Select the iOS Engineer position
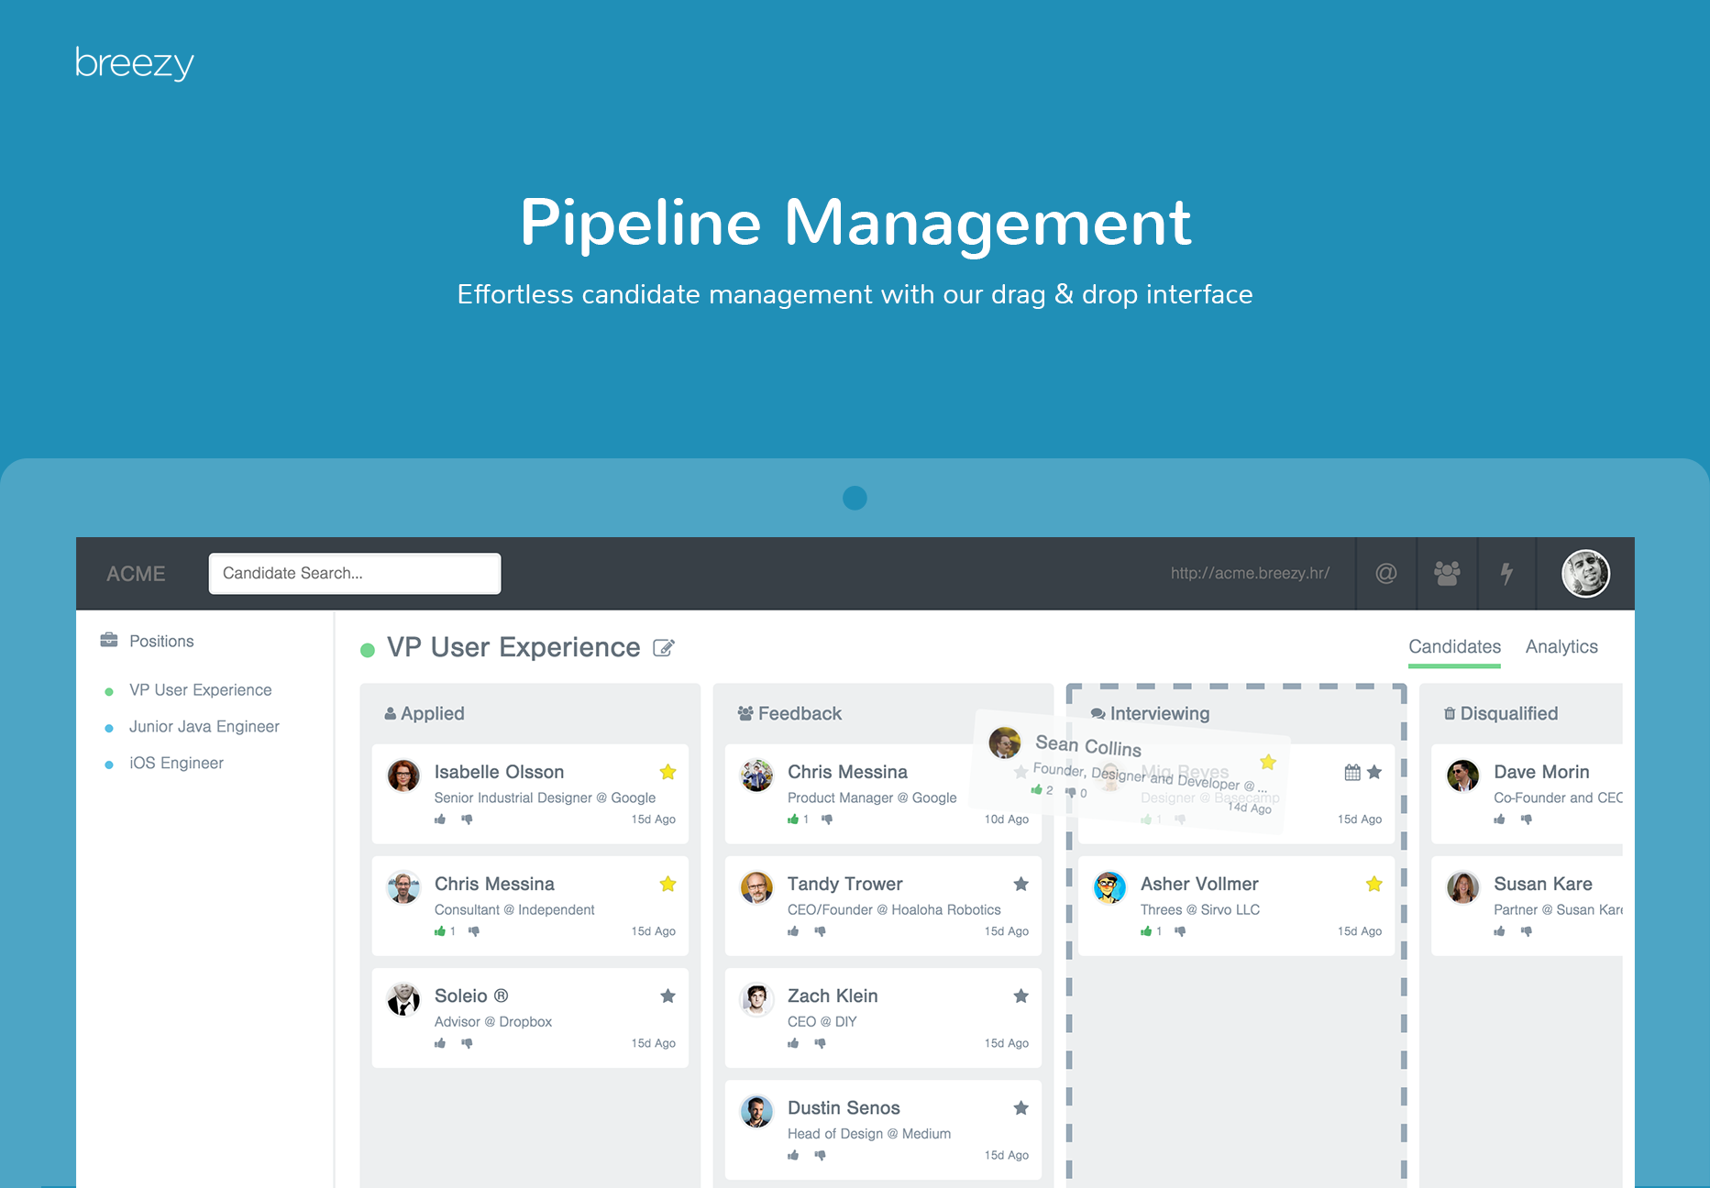 click(176, 764)
